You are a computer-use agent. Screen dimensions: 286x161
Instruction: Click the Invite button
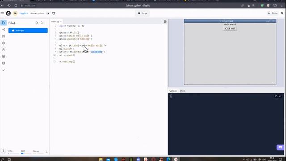273,13
